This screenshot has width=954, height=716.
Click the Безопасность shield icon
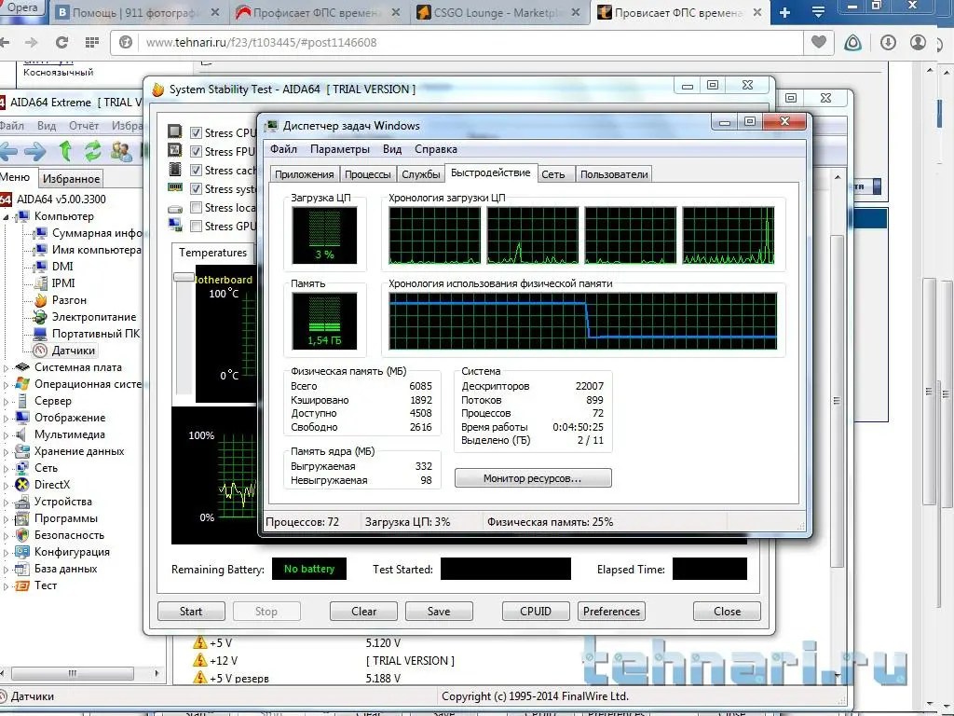point(22,535)
